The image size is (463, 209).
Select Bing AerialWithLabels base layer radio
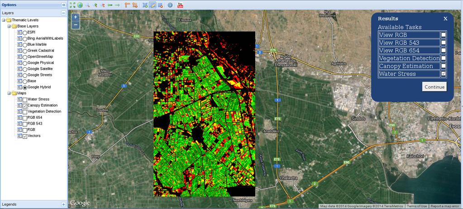[x=25, y=38]
